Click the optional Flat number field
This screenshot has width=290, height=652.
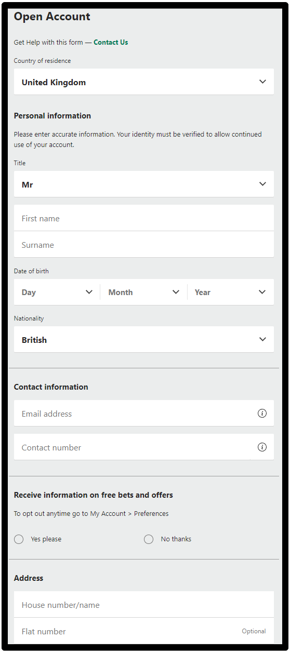click(144, 631)
